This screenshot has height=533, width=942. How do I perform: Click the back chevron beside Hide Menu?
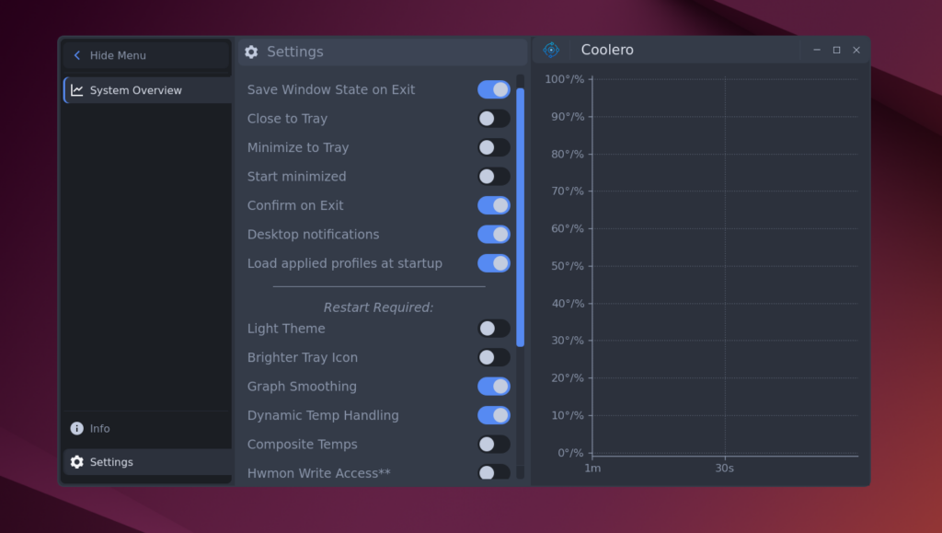coord(77,55)
